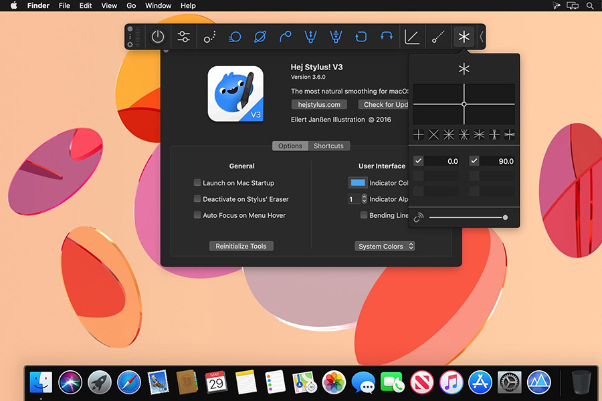
Task: Switch to the Shortcuts tab
Action: (x=328, y=146)
